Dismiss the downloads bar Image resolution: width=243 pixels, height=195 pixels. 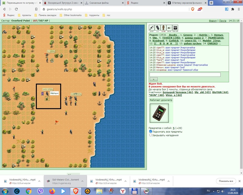pyautogui.click(x=239, y=181)
